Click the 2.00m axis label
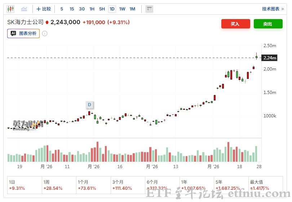This screenshot has width=292, height=202. click(x=270, y=69)
